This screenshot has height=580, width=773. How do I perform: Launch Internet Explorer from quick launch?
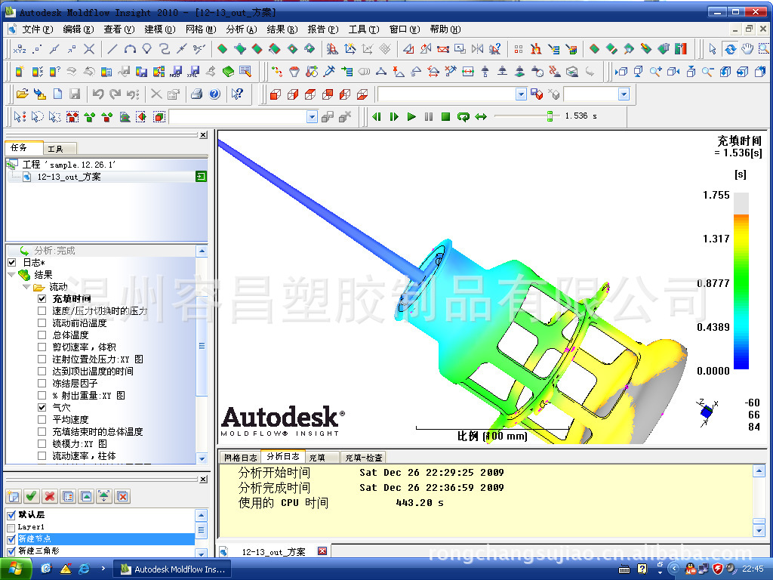85,569
